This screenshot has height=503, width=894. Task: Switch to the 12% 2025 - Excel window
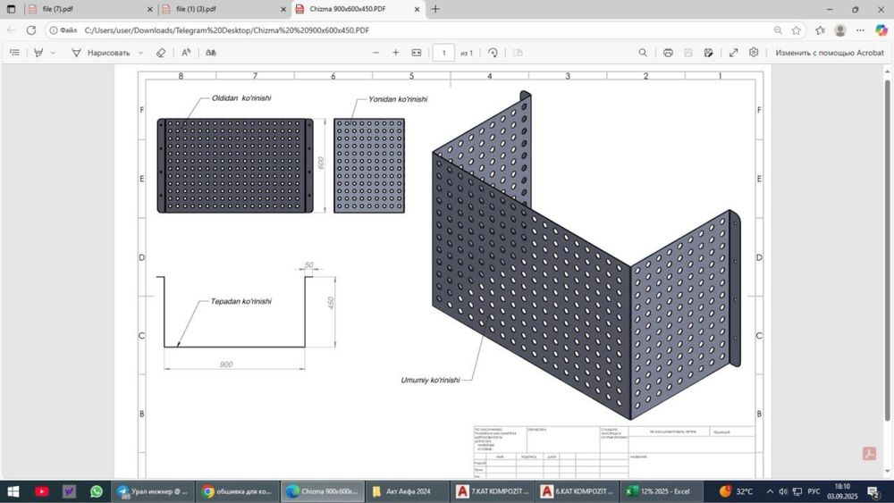(661, 491)
